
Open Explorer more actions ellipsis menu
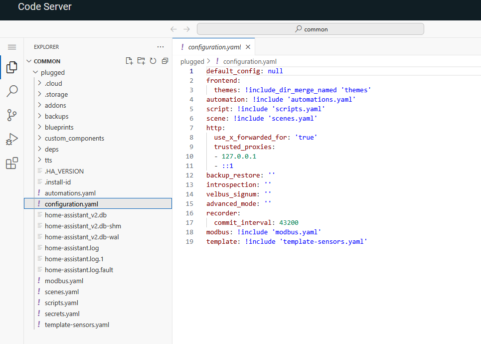[x=160, y=47]
